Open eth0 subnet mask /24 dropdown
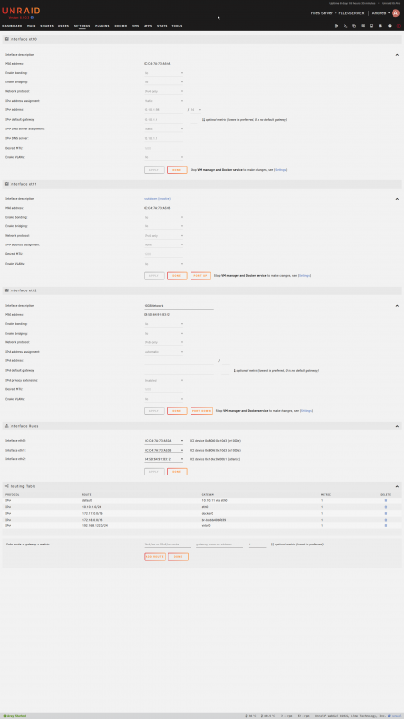 (195, 110)
